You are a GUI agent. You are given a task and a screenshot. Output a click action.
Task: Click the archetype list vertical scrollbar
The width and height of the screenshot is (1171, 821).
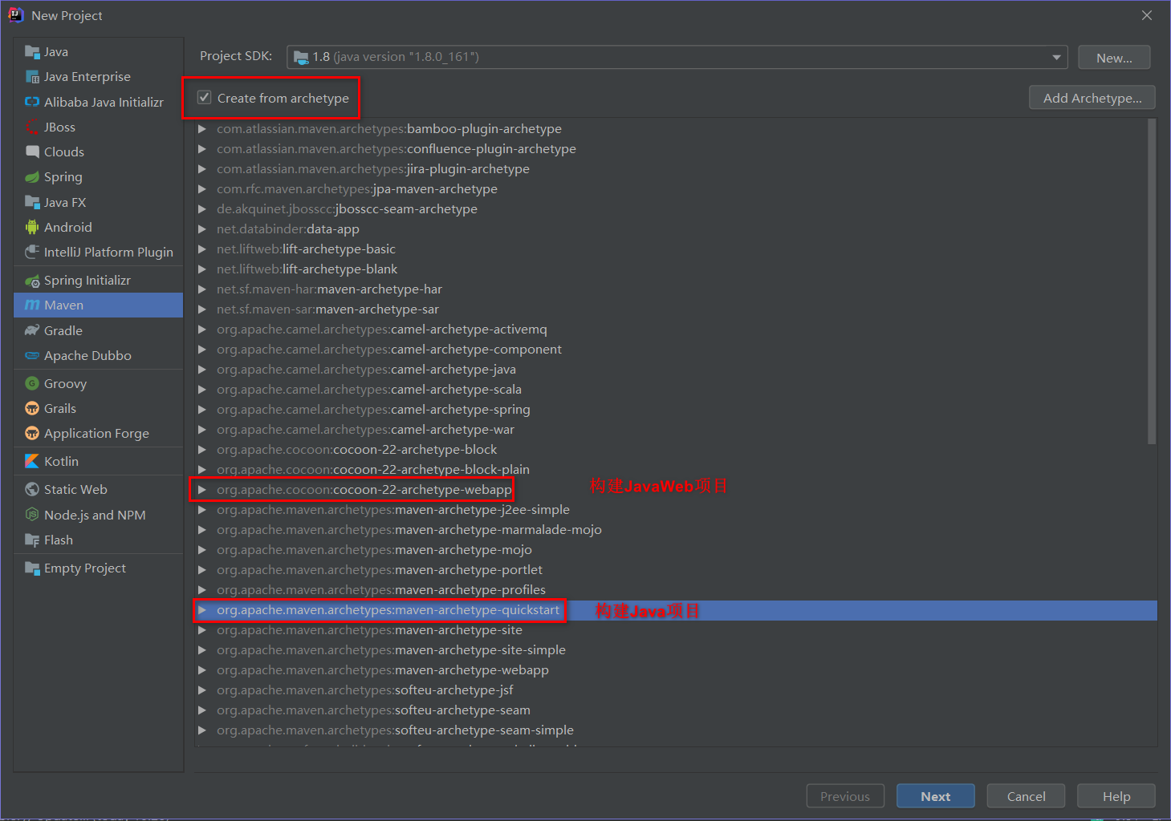1152,281
